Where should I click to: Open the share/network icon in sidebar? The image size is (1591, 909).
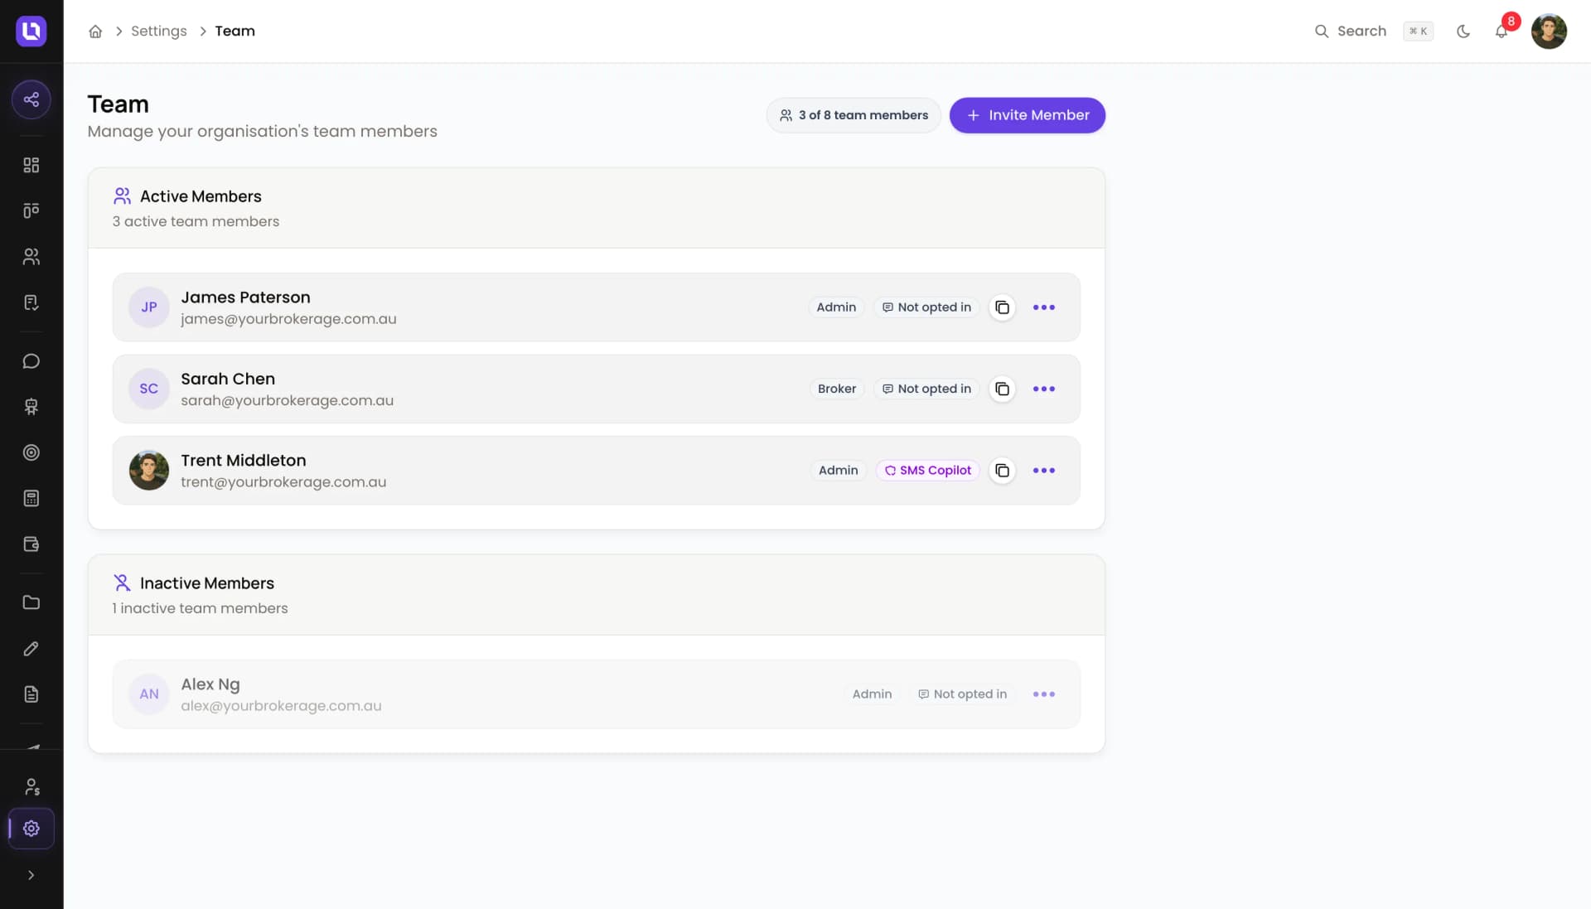(31, 99)
